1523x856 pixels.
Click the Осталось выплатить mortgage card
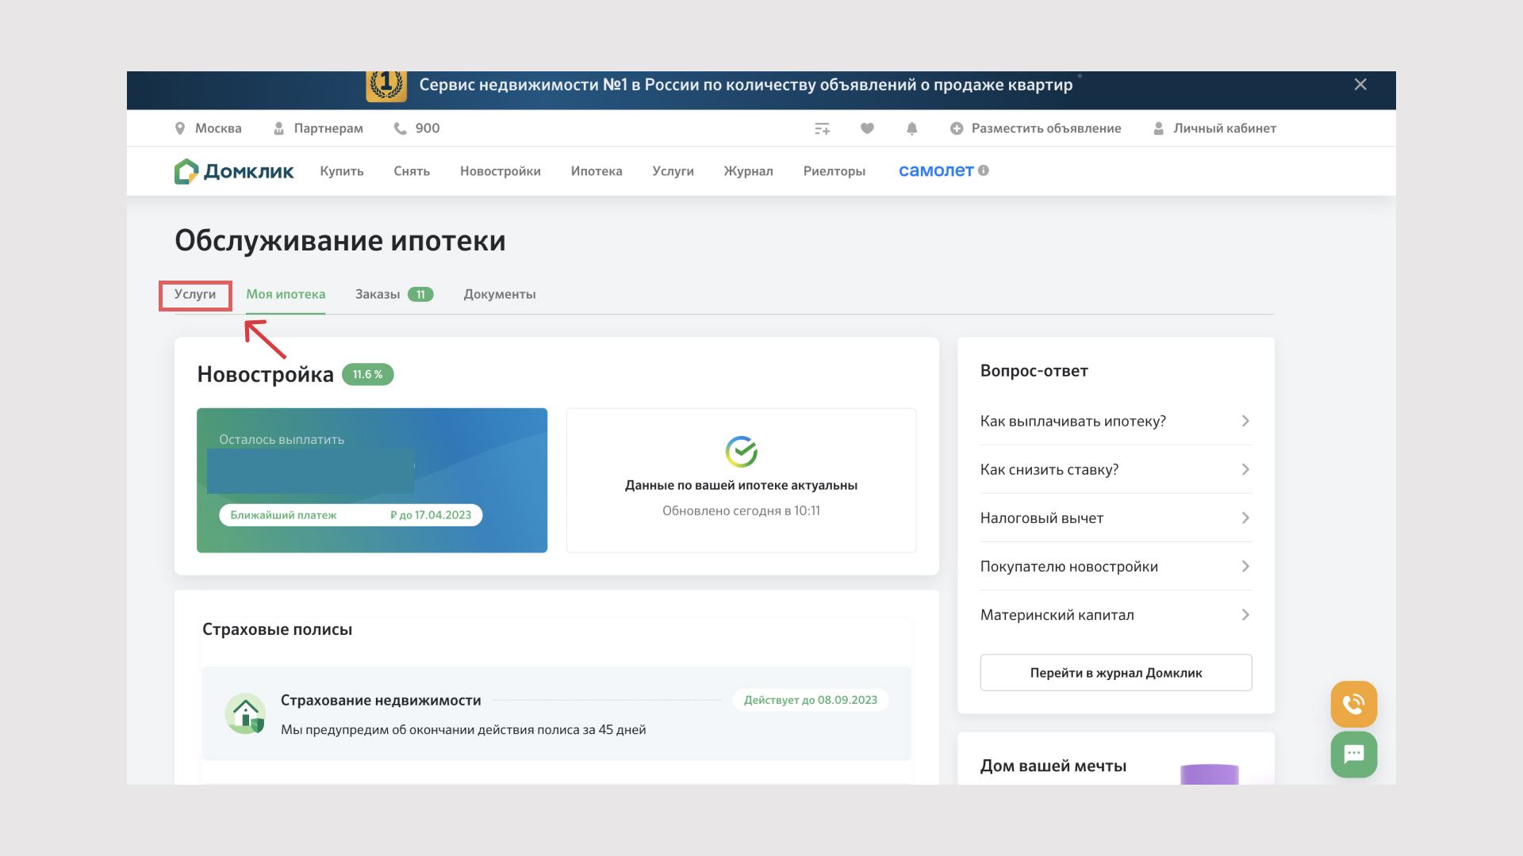372,480
